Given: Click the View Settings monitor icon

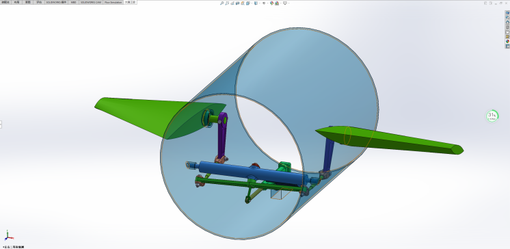Looking at the screenshot, I should tap(285, 3).
